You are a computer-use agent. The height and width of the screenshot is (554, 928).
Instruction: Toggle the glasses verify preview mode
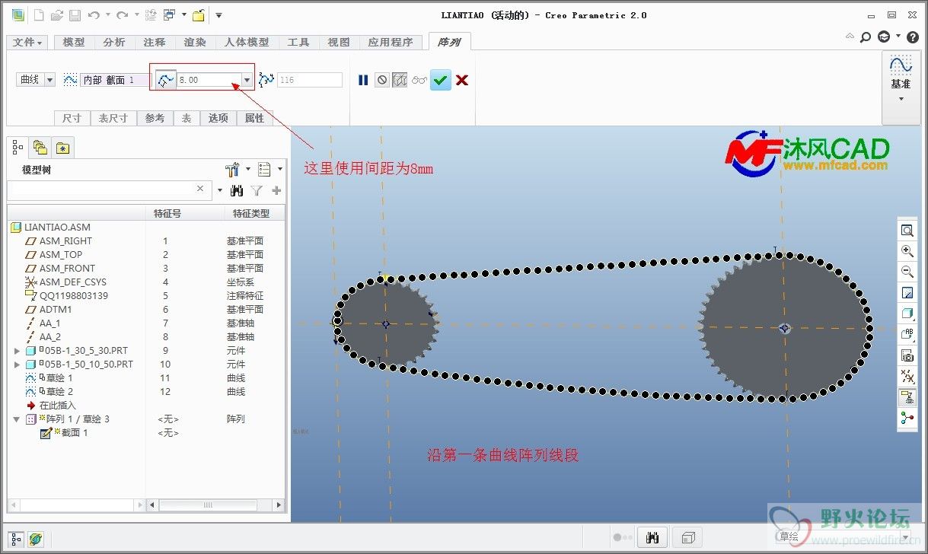(419, 80)
